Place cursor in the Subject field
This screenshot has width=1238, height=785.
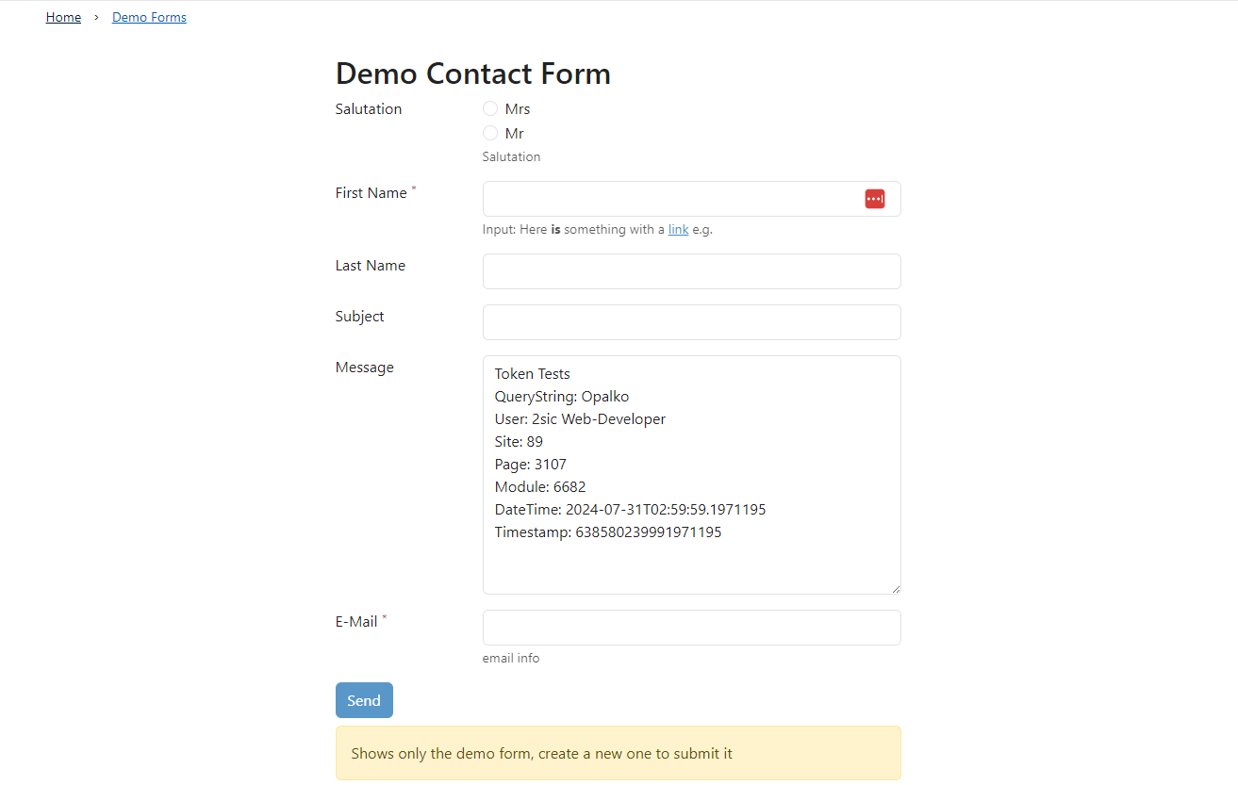click(691, 322)
